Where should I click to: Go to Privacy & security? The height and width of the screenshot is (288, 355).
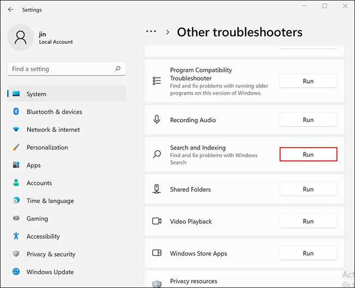[67, 254]
